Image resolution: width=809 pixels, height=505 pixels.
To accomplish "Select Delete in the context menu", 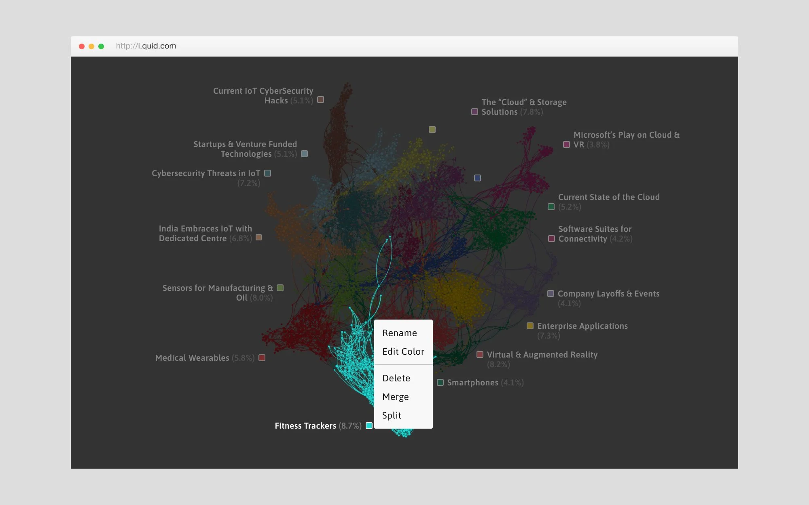I will click(396, 378).
